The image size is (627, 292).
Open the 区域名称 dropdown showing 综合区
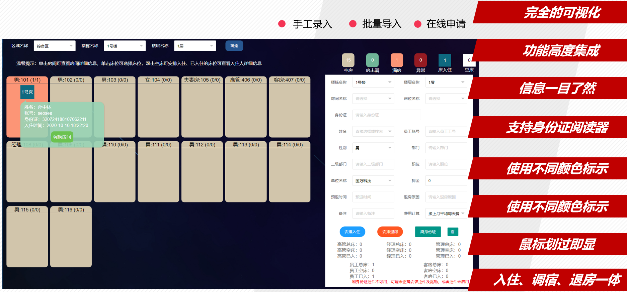(x=55, y=46)
